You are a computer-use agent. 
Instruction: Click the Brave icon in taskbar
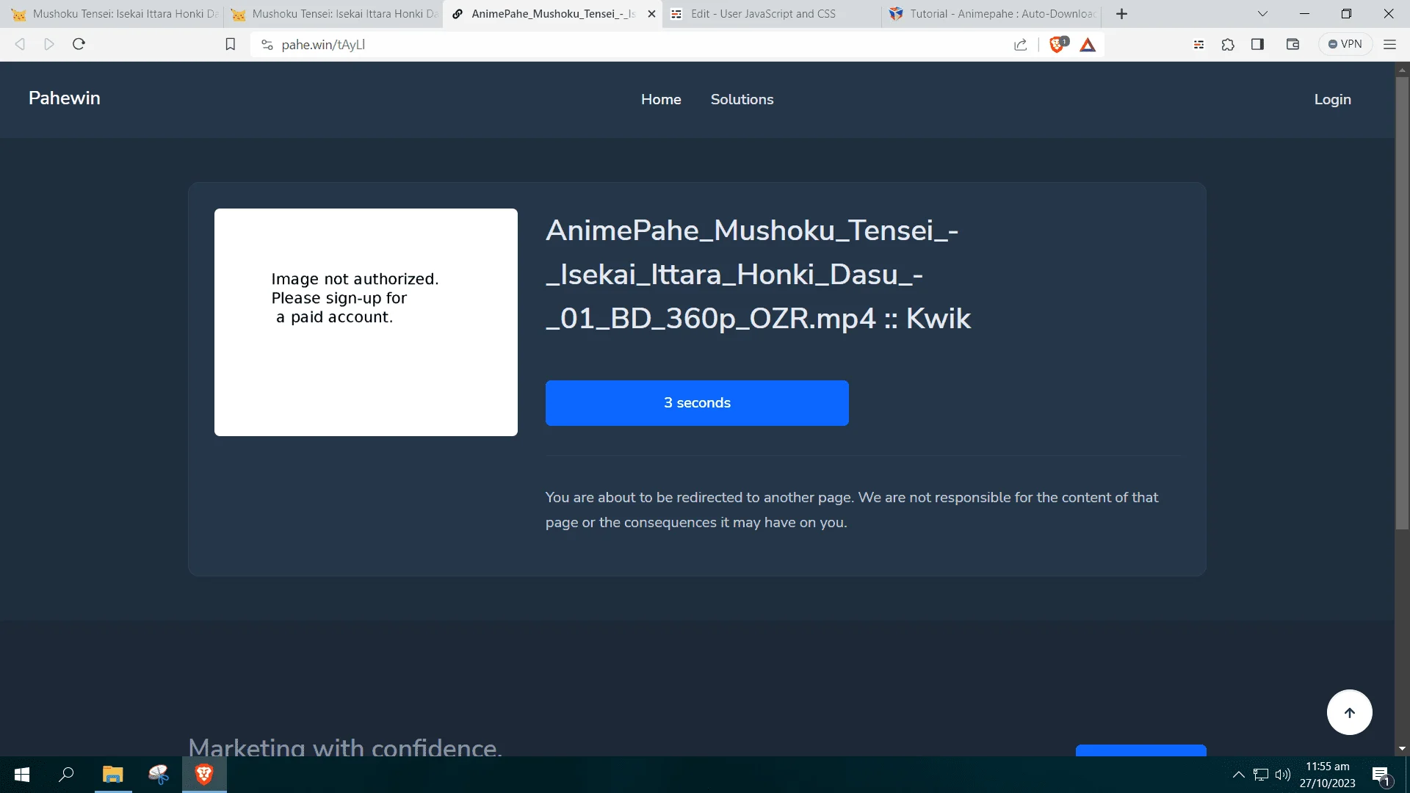point(204,775)
